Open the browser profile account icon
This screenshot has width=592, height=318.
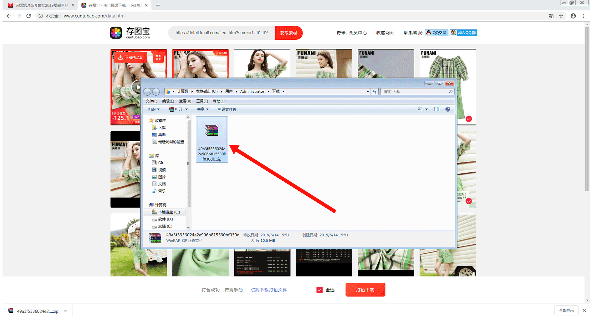573,16
